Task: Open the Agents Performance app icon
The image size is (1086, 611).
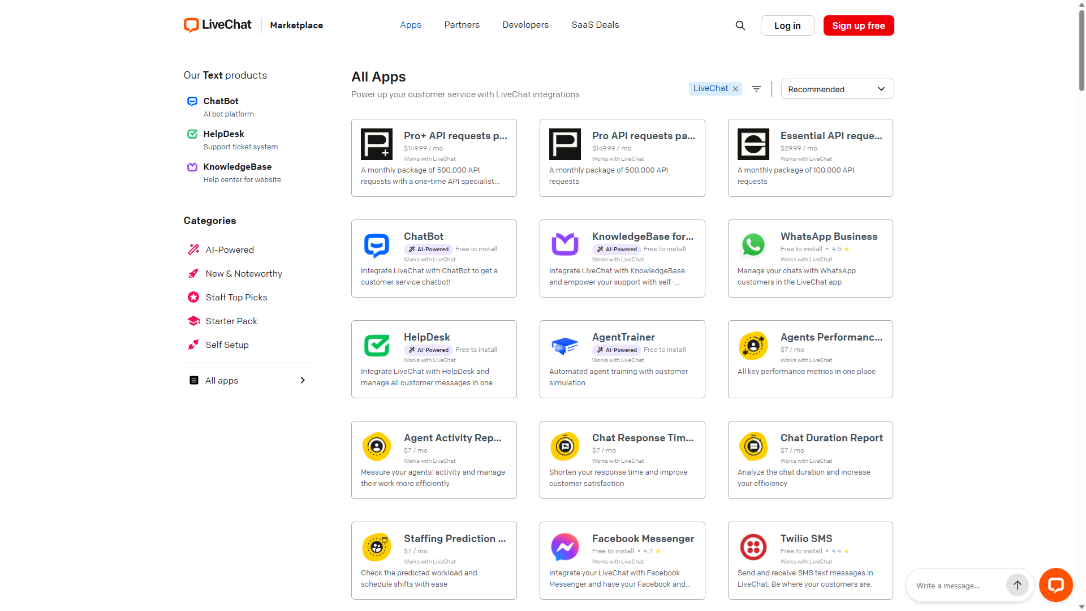Action: (x=753, y=346)
